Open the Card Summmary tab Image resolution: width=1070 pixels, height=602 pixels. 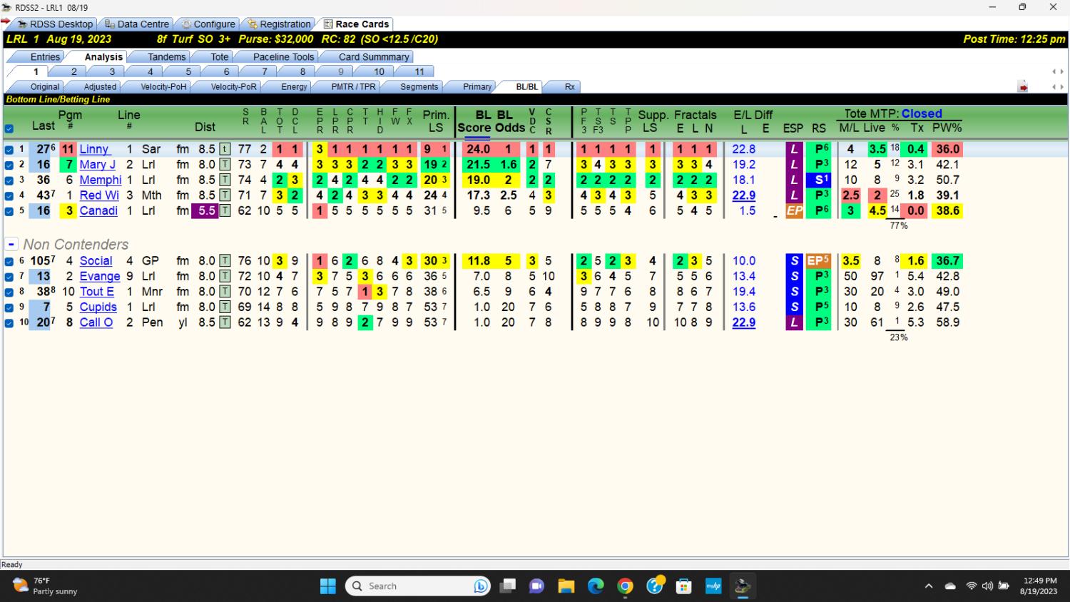tap(374, 57)
